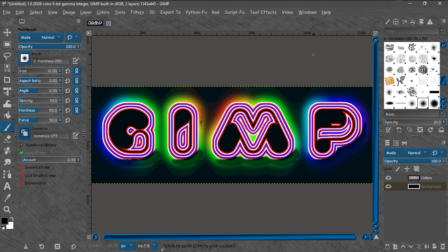Image resolution: width=448 pixels, height=252 pixels.
Task: Select the Move tool in the toolbox
Action: (7, 32)
